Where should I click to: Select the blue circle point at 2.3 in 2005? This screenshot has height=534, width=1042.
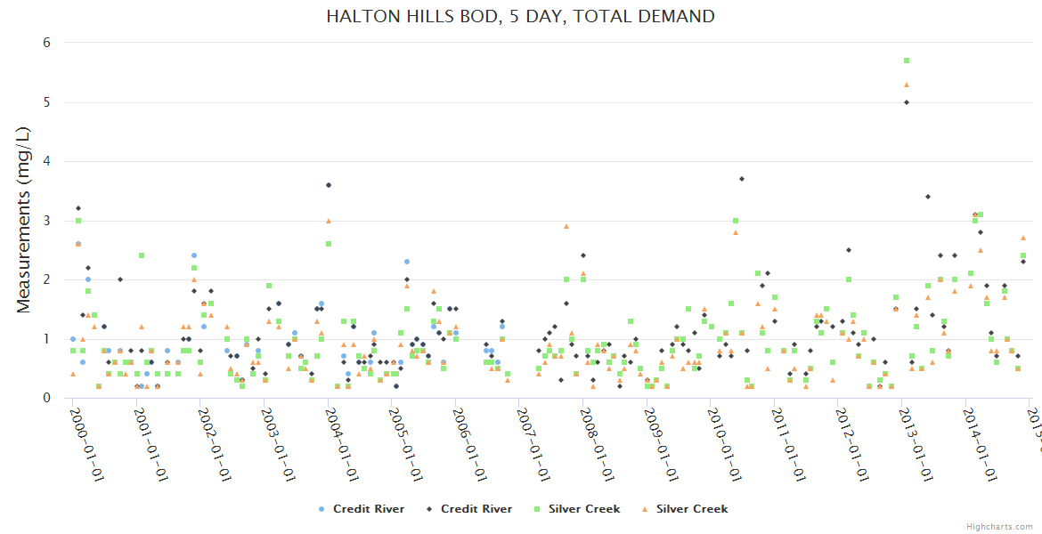407,262
